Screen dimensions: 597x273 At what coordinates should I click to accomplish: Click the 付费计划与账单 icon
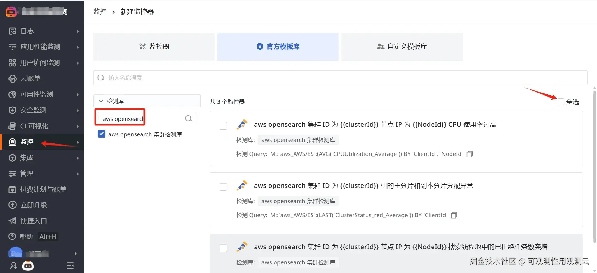click(x=12, y=189)
